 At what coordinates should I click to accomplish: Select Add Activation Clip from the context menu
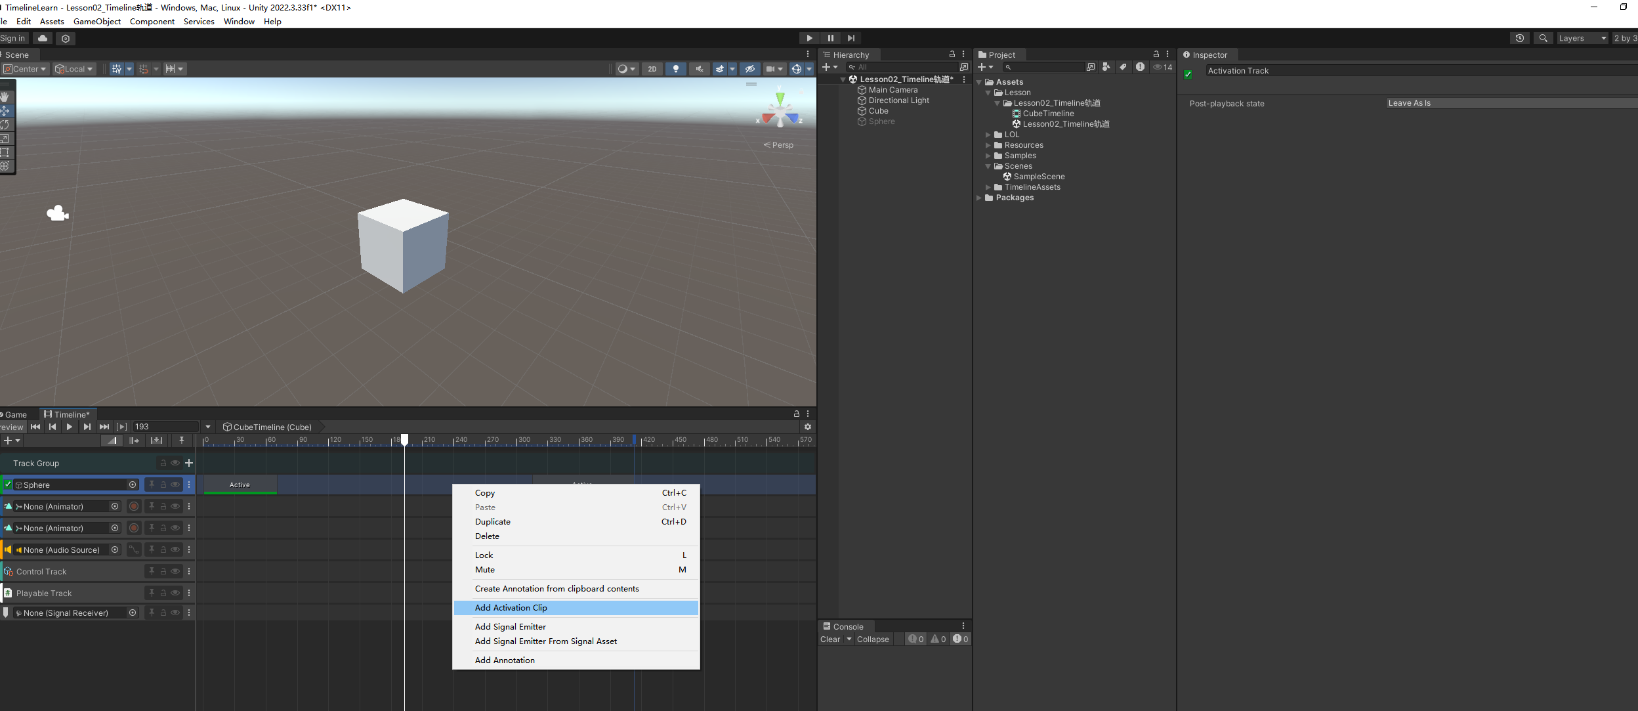coord(511,608)
